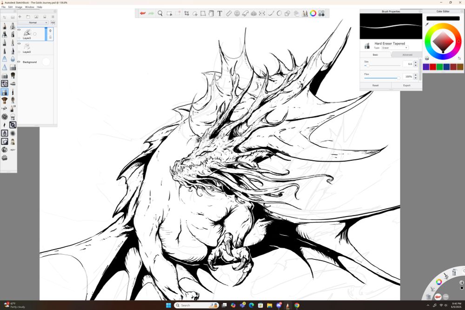Create a new layer group folder
The width and height of the screenshot is (465, 310).
(28, 17)
